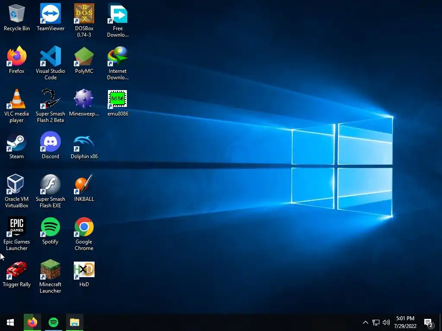Open the volume control tray icon
The height and width of the screenshot is (331, 442).
(x=386, y=322)
